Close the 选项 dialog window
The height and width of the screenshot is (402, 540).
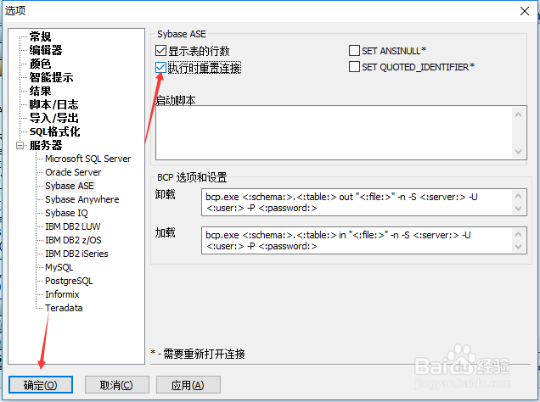click(x=525, y=11)
